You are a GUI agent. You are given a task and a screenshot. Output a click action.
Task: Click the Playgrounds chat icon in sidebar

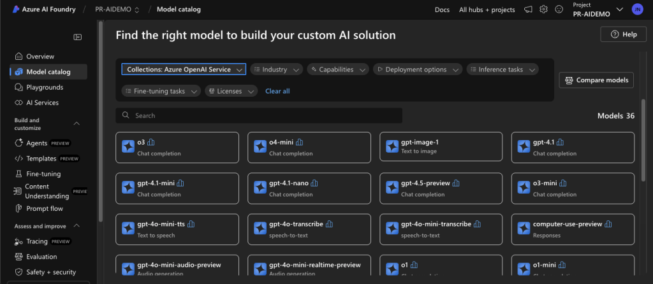(x=18, y=87)
